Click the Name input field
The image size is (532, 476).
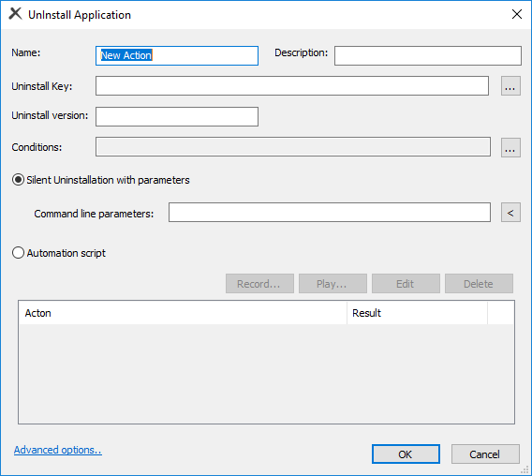pos(177,55)
